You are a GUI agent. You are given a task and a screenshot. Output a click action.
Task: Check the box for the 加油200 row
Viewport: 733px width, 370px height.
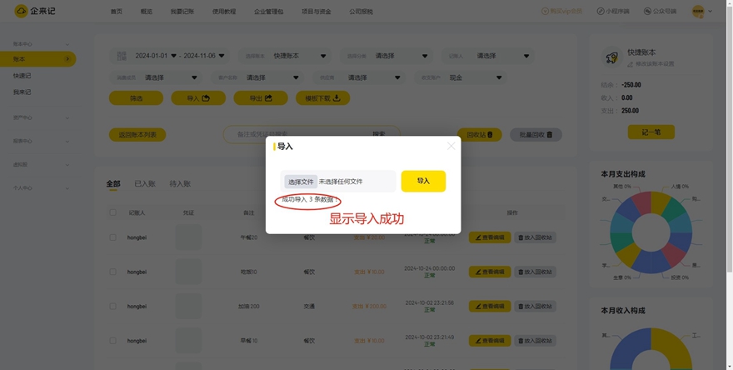coord(113,306)
